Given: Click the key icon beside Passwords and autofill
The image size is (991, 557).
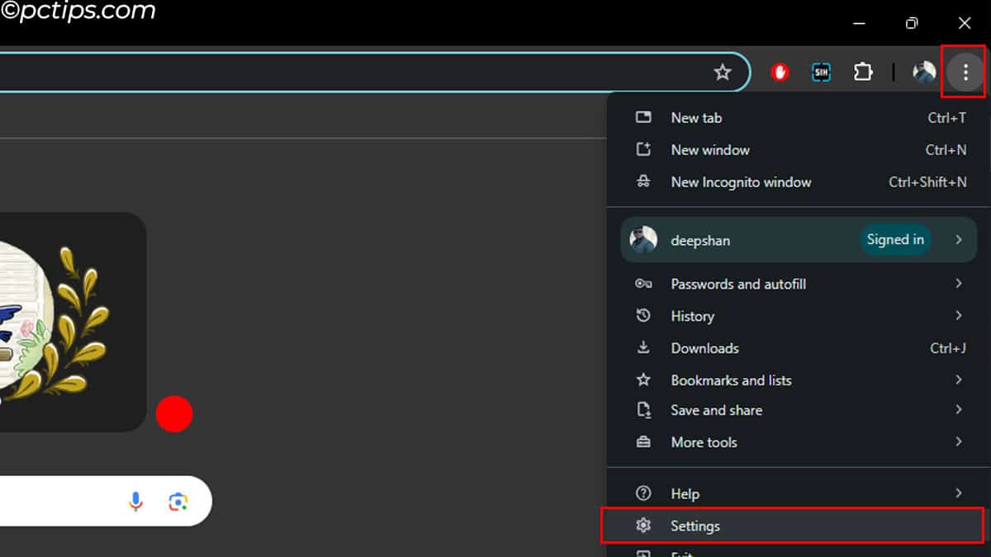Looking at the screenshot, I should point(643,284).
